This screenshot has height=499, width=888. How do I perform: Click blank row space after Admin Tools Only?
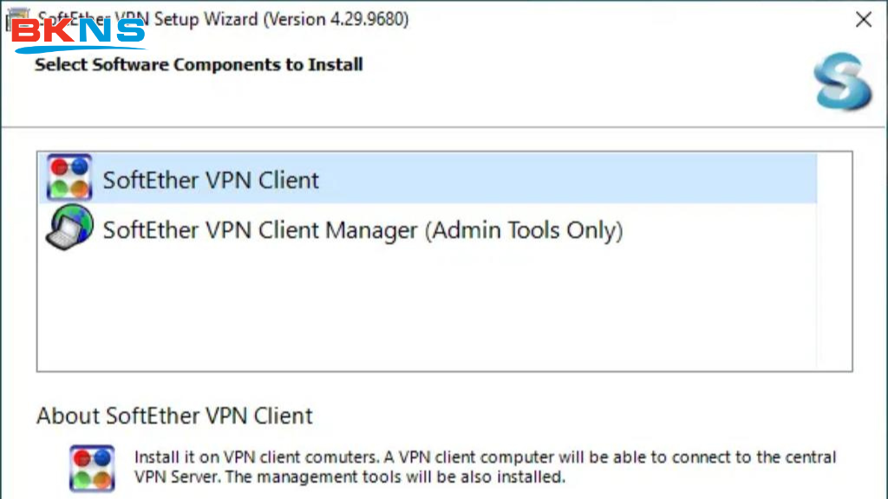click(x=720, y=230)
